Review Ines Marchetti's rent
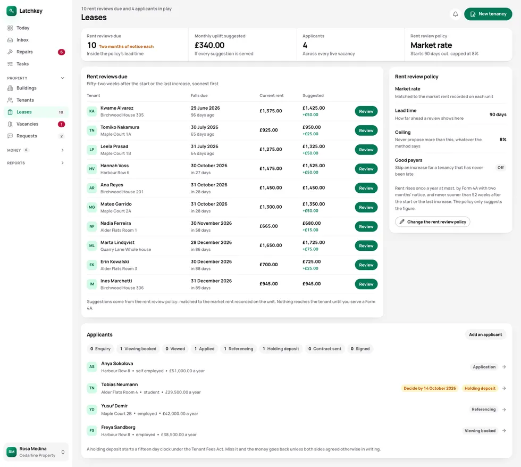The width and height of the screenshot is (521, 467). [x=366, y=284]
